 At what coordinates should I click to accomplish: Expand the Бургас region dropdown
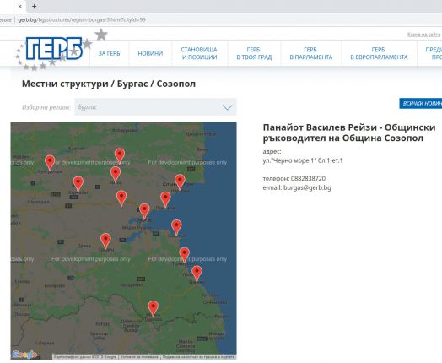[155, 107]
